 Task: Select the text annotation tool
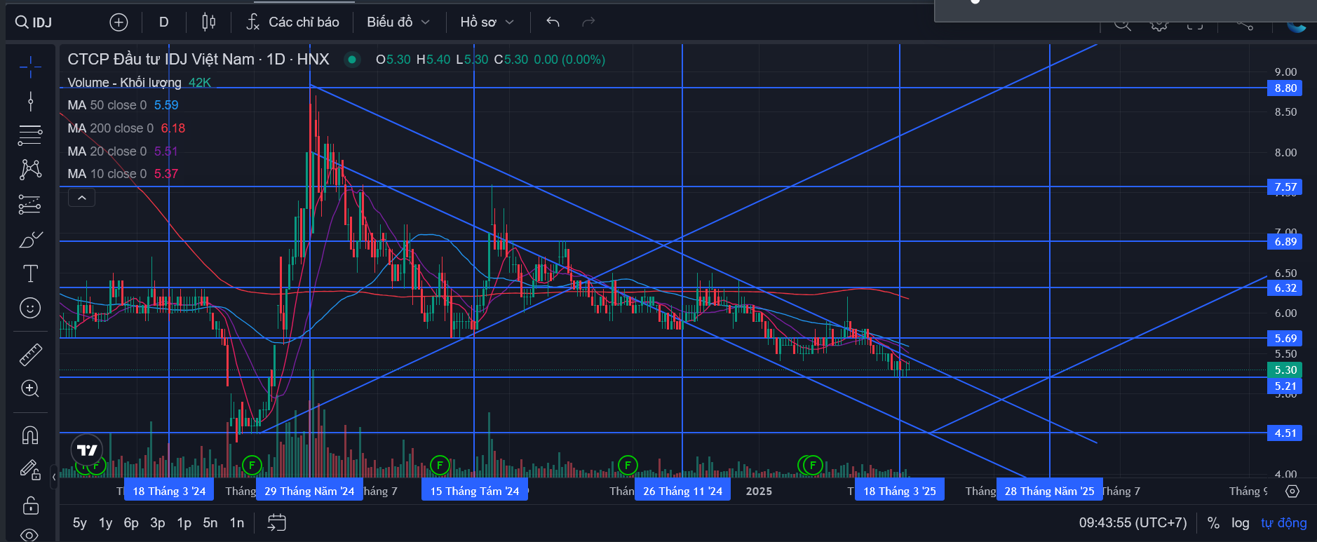tap(30, 273)
